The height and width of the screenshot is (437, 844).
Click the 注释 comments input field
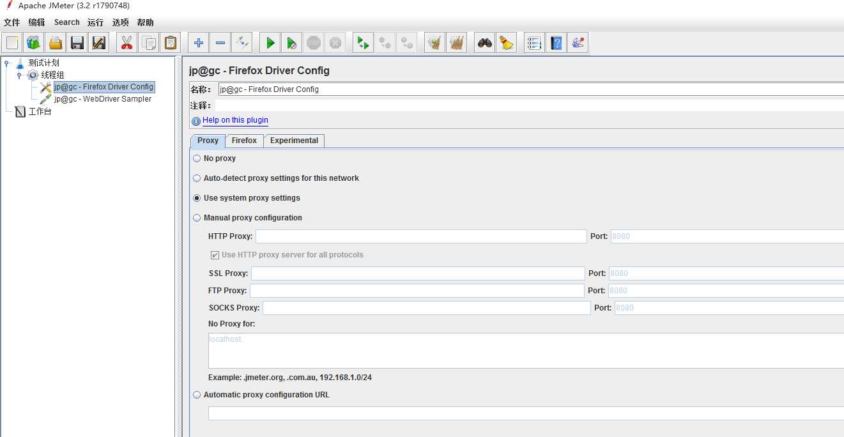[x=530, y=105]
